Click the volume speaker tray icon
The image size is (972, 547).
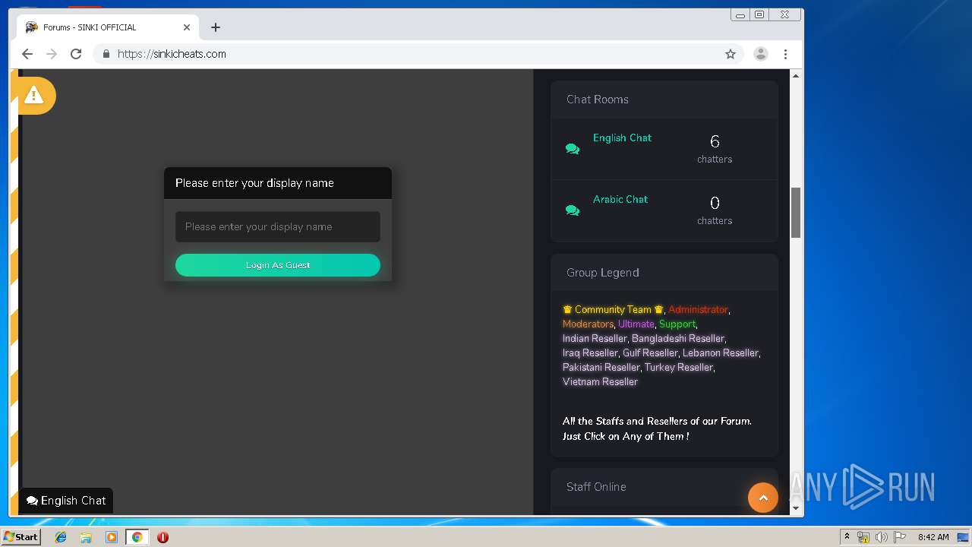(x=882, y=537)
